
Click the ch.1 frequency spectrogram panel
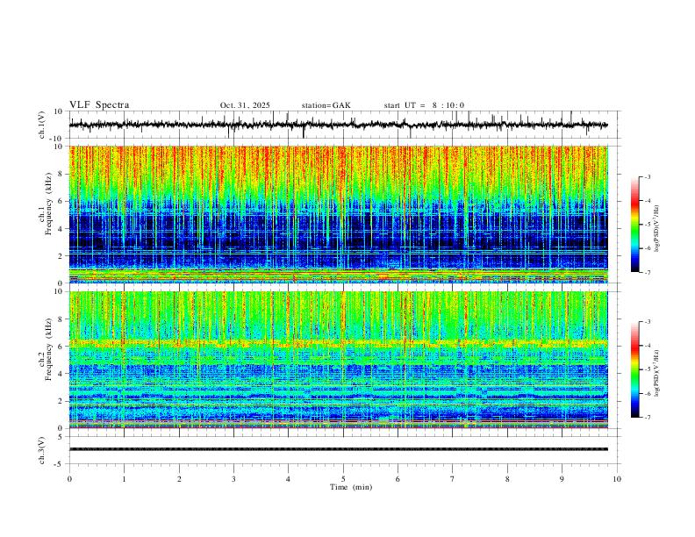pyautogui.click(x=338, y=214)
